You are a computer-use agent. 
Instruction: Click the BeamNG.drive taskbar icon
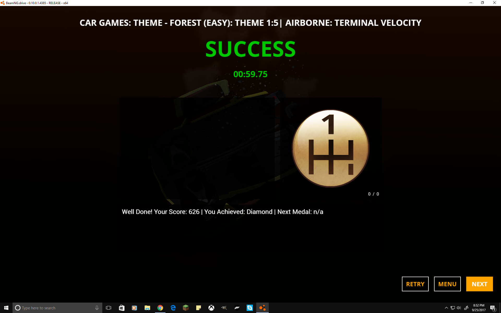coord(262,308)
